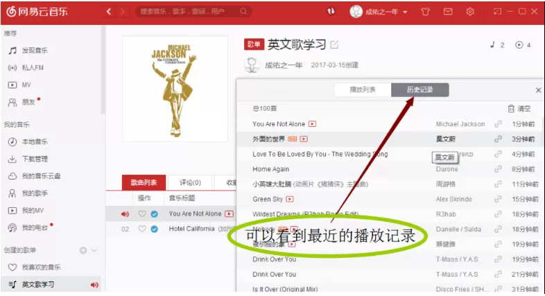The width and height of the screenshot is (545, 296).
Task: Like Hotel California heart icon
Action: pos(142,229)
